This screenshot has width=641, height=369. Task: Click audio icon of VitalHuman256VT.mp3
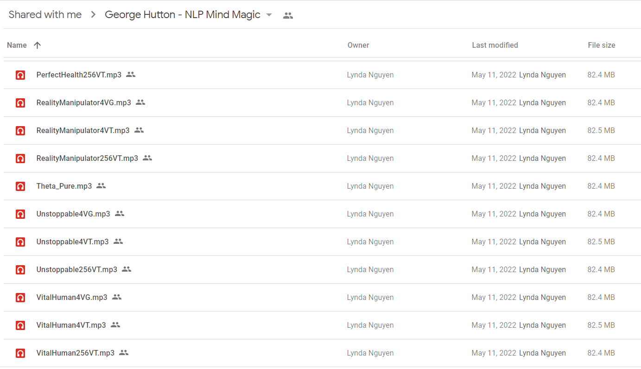20,353
